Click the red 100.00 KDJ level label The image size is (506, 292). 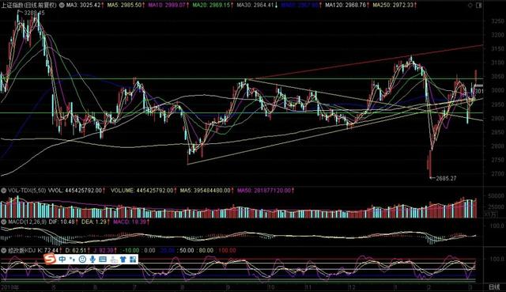227,250
